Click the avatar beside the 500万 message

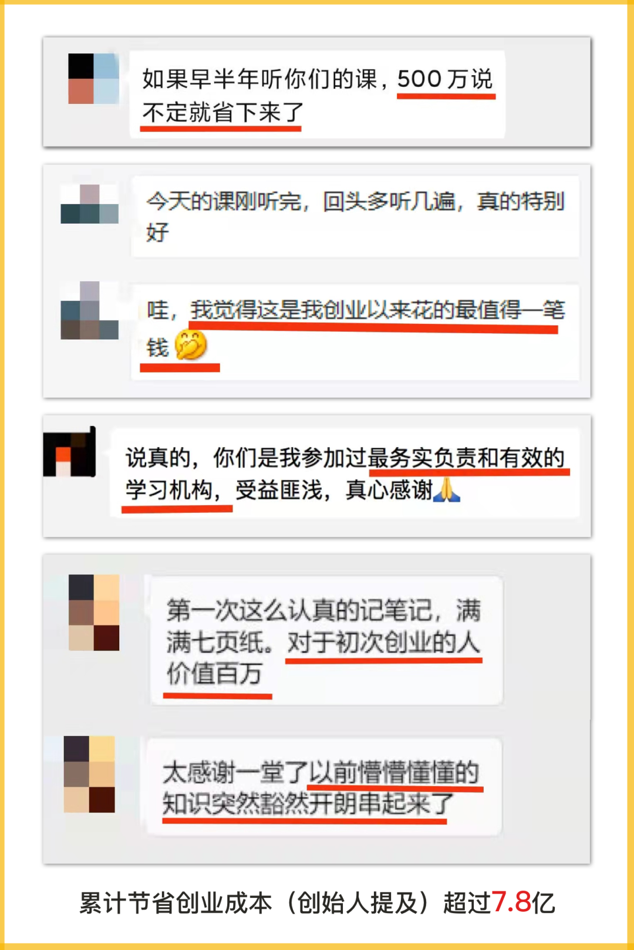coord(93,79)
